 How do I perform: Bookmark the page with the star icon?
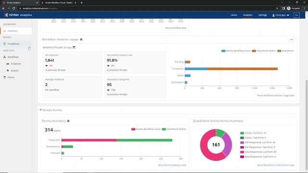pos(277,8)
